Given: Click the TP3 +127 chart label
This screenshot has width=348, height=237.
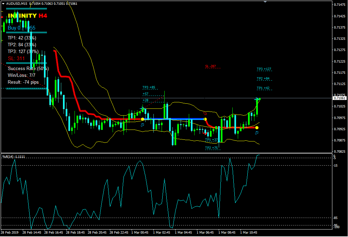Looking at the screenshot, I should pyautogui.click(x=264, y=69).
